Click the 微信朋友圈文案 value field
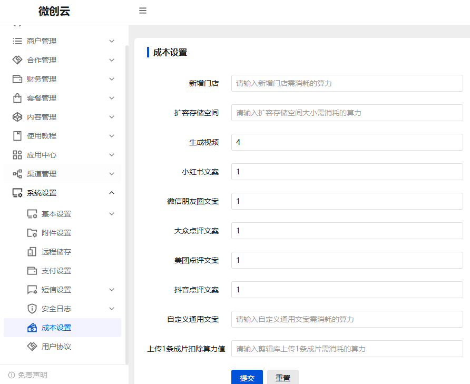This screenshot has width=470, height=384. (347, 201)
